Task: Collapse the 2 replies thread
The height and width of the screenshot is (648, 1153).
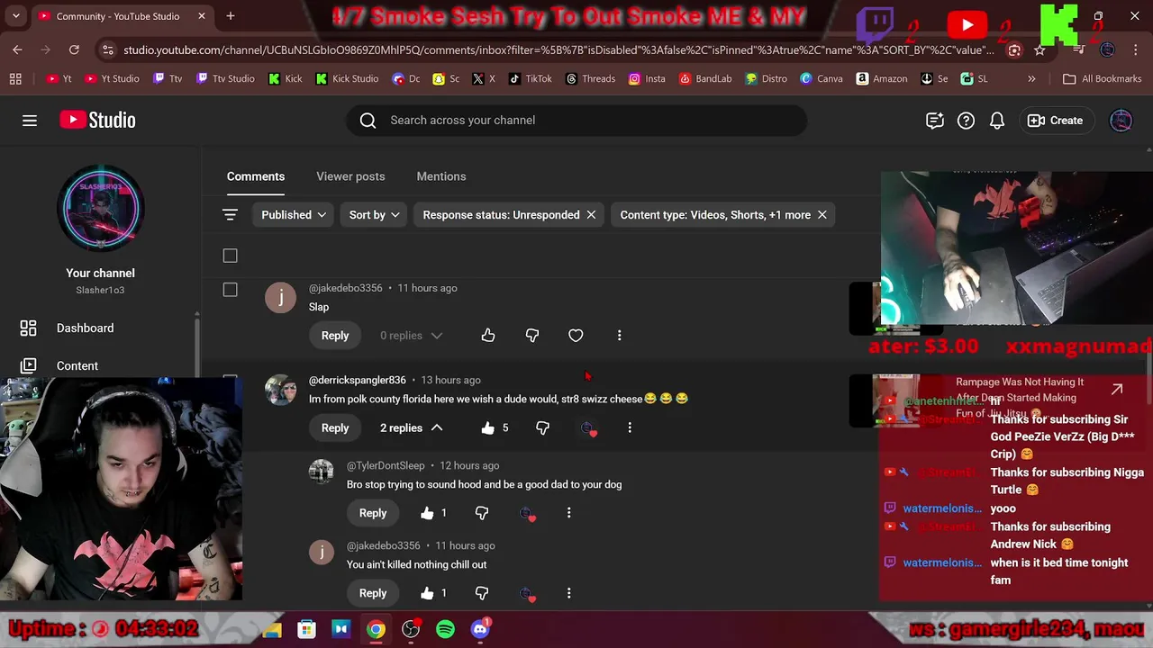Action: coord(411,428)
